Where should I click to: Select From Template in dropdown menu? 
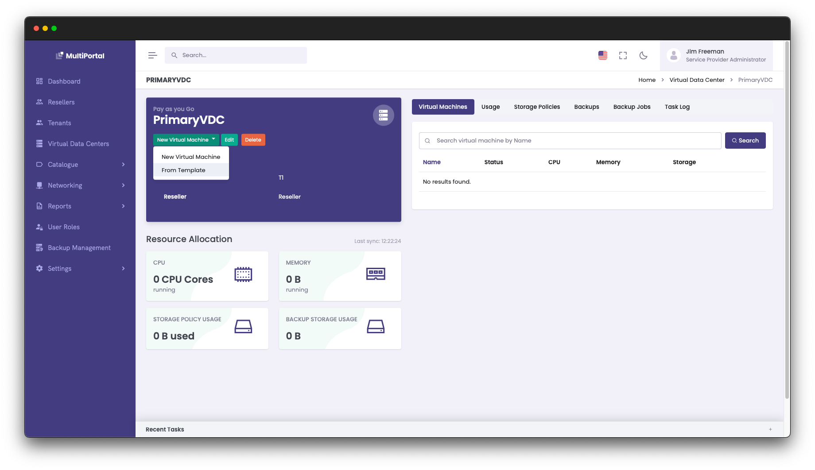183,170
